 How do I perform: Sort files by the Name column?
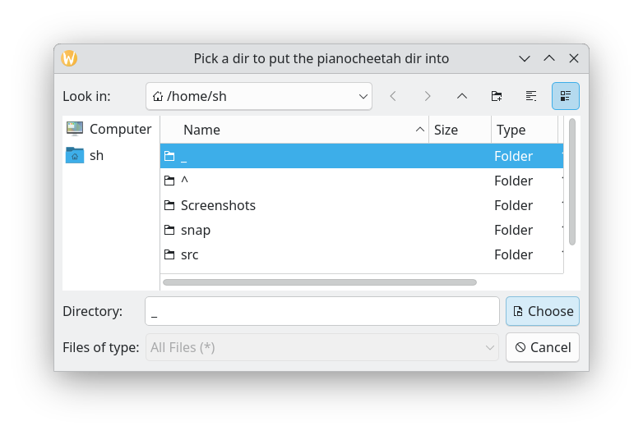click(x=293, y=130)
